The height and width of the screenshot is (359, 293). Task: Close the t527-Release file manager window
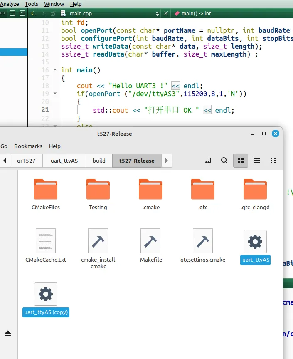pyautogui.click(x=276, y=134)
